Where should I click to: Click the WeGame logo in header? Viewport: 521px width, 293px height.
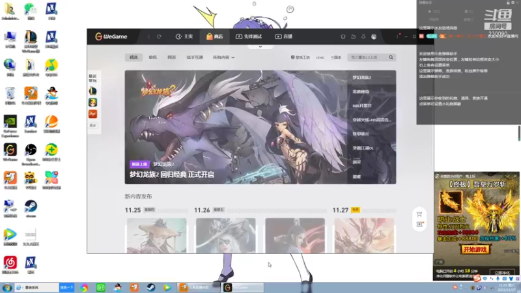[111, 36]
